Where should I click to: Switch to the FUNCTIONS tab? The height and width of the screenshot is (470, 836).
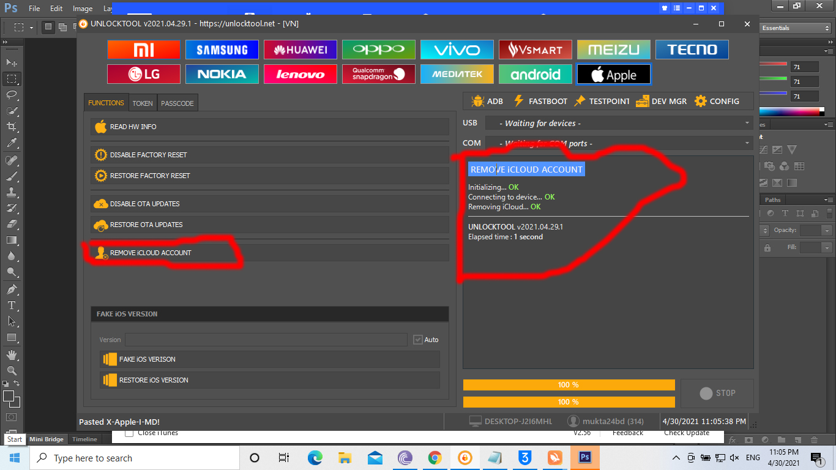106,103
